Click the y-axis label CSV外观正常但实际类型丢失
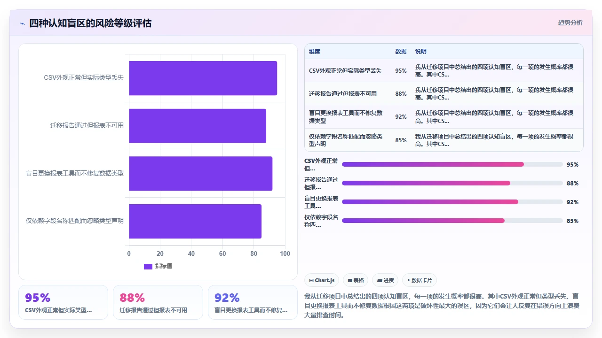 pos(84,78)
